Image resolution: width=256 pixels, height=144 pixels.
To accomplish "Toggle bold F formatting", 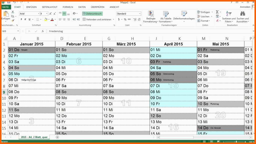I will point(21,19).
